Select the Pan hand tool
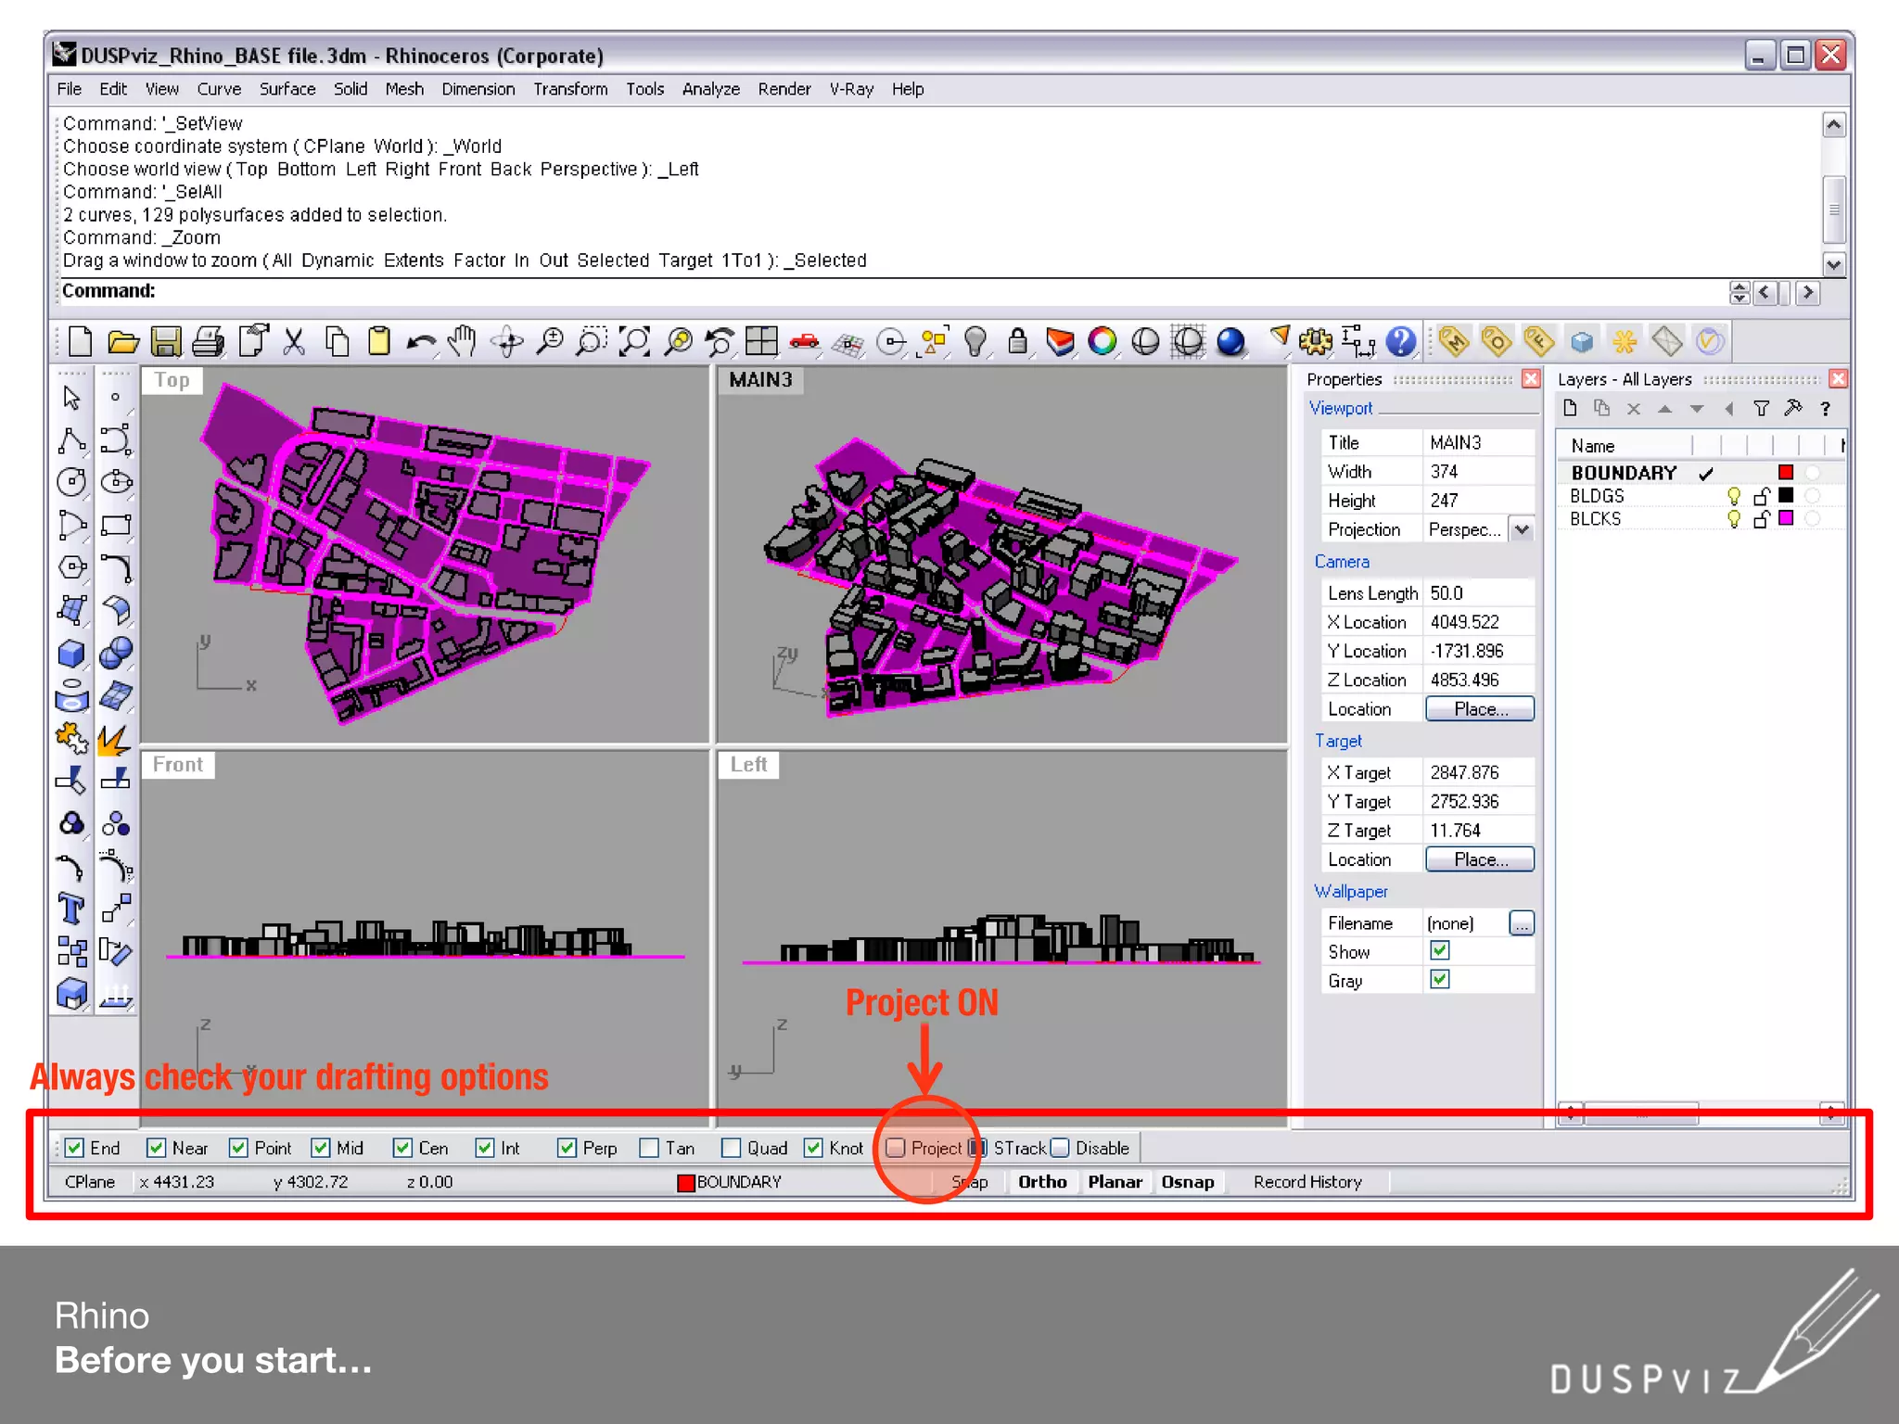This screenshot has width=1899, height=1424. tap(462, 342)
